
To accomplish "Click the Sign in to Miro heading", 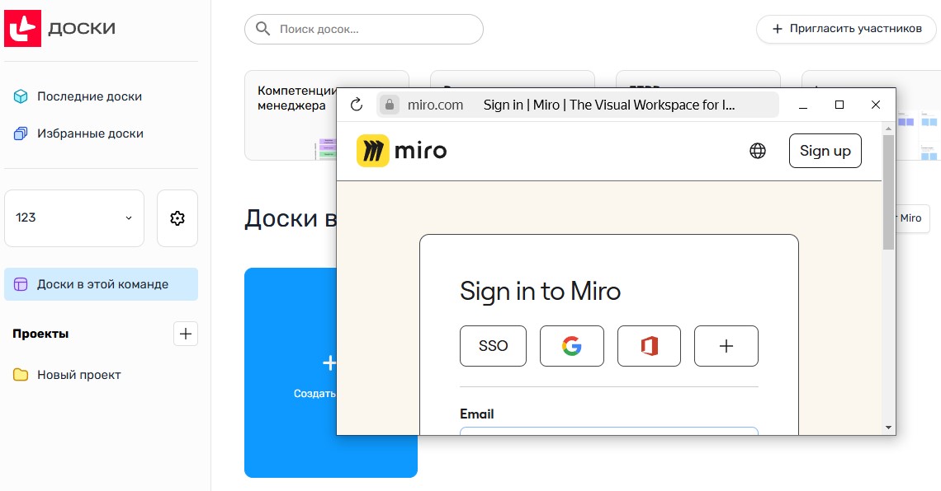I will (540, 292).
